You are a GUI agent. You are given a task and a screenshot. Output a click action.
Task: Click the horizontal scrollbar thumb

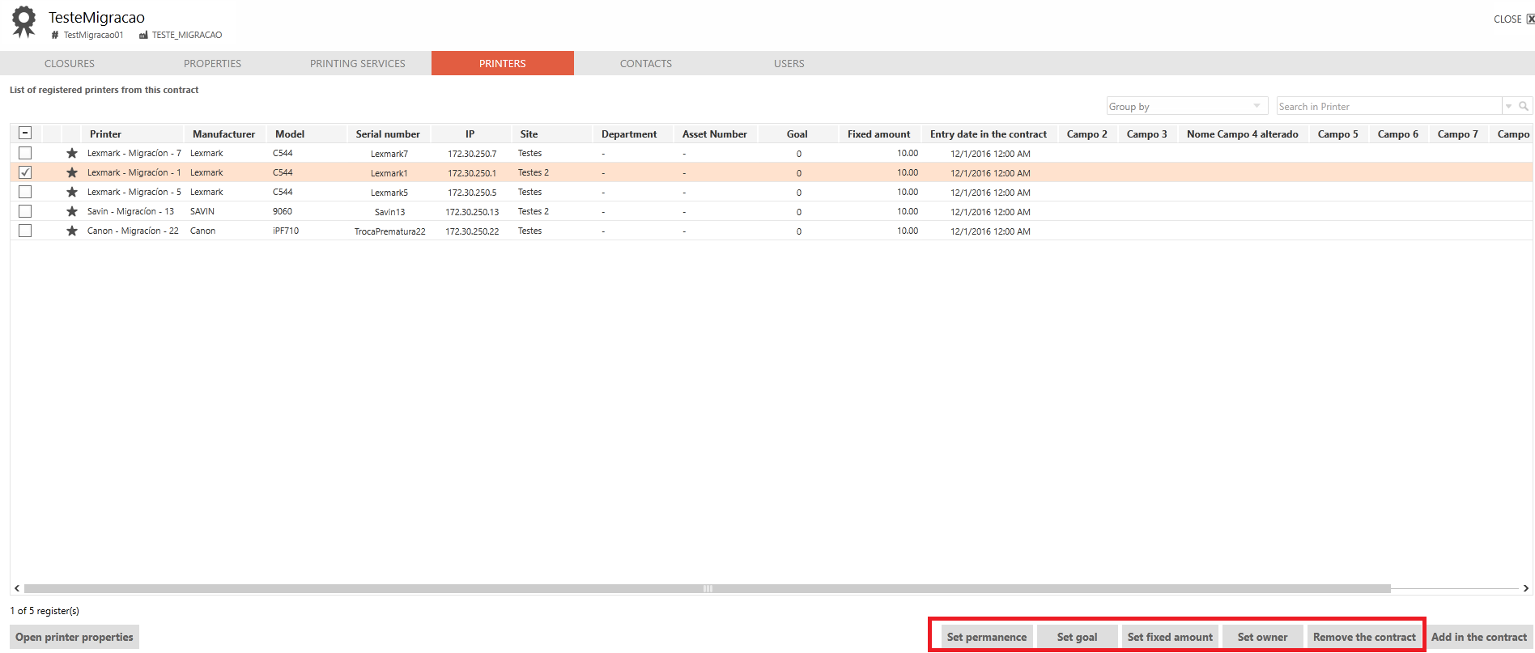pos(708,588)
